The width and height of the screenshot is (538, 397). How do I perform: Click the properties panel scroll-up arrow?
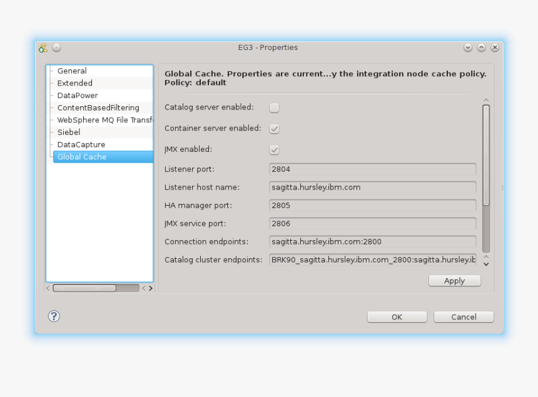tap(486, 101)
